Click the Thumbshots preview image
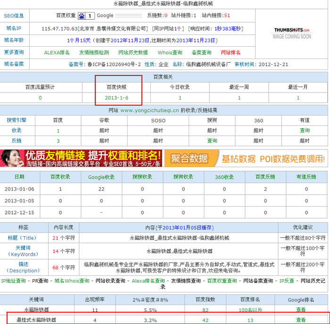The height and width of the screenshot is (324, 330). point(292,33)
